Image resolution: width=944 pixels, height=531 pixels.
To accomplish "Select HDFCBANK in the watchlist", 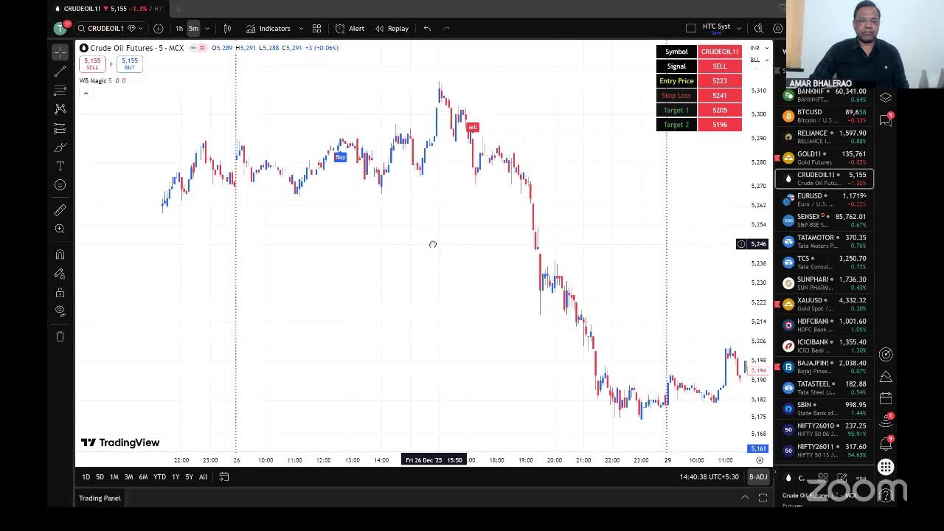I will 825,325.
